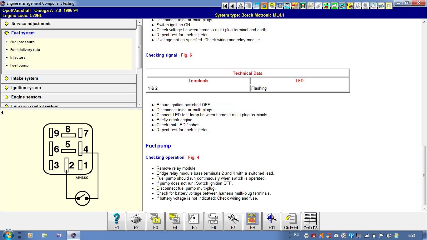Click the relay base diagram image
The height and width of the screenshot is (240, 427).
pos(71,164)
